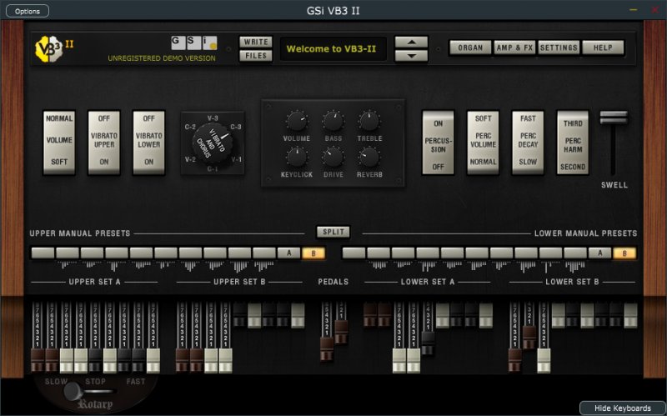The image size is (667, 416).
Task: Click the Split button
Action: tap(333, 232)
